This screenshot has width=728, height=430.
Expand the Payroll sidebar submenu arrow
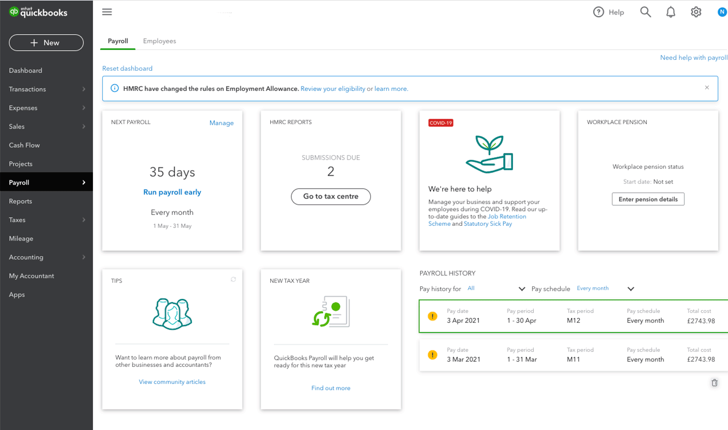84,182
